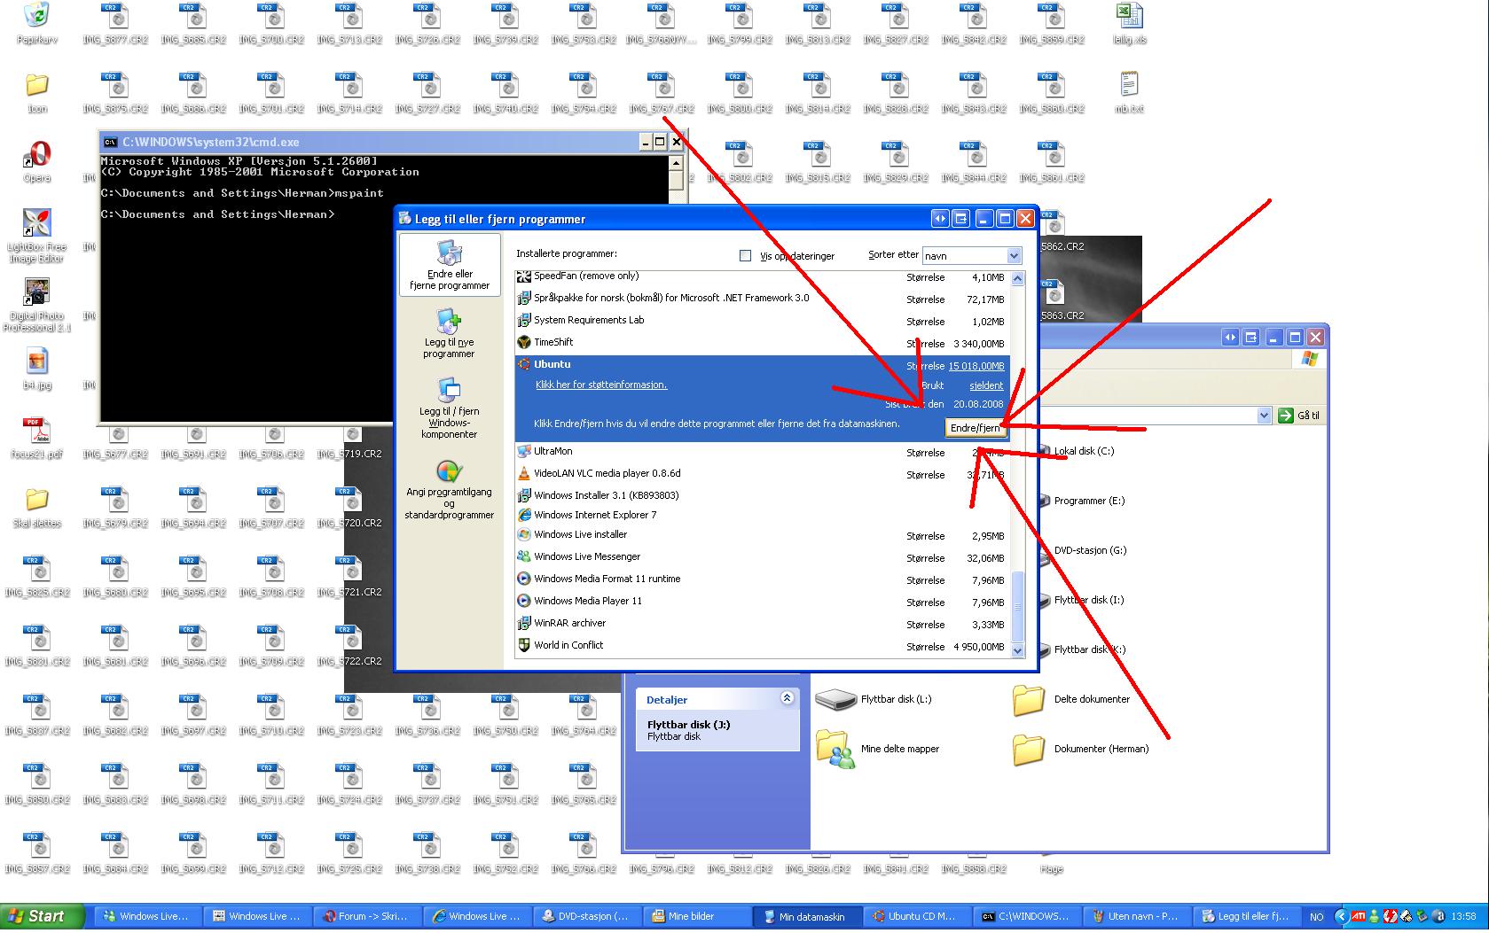Open Flyttbar disk (L:) in Min datamaskin
The image size is (1489, 933).
point(874,699)
